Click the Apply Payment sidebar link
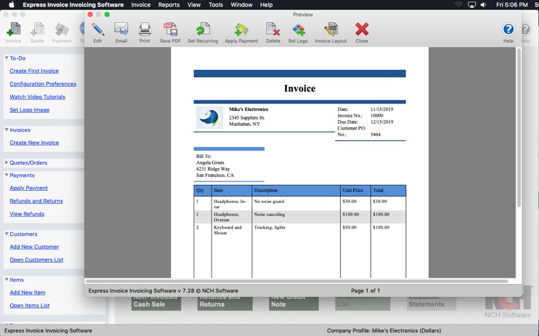Screen dimensions: 539x336 [28, 187]
